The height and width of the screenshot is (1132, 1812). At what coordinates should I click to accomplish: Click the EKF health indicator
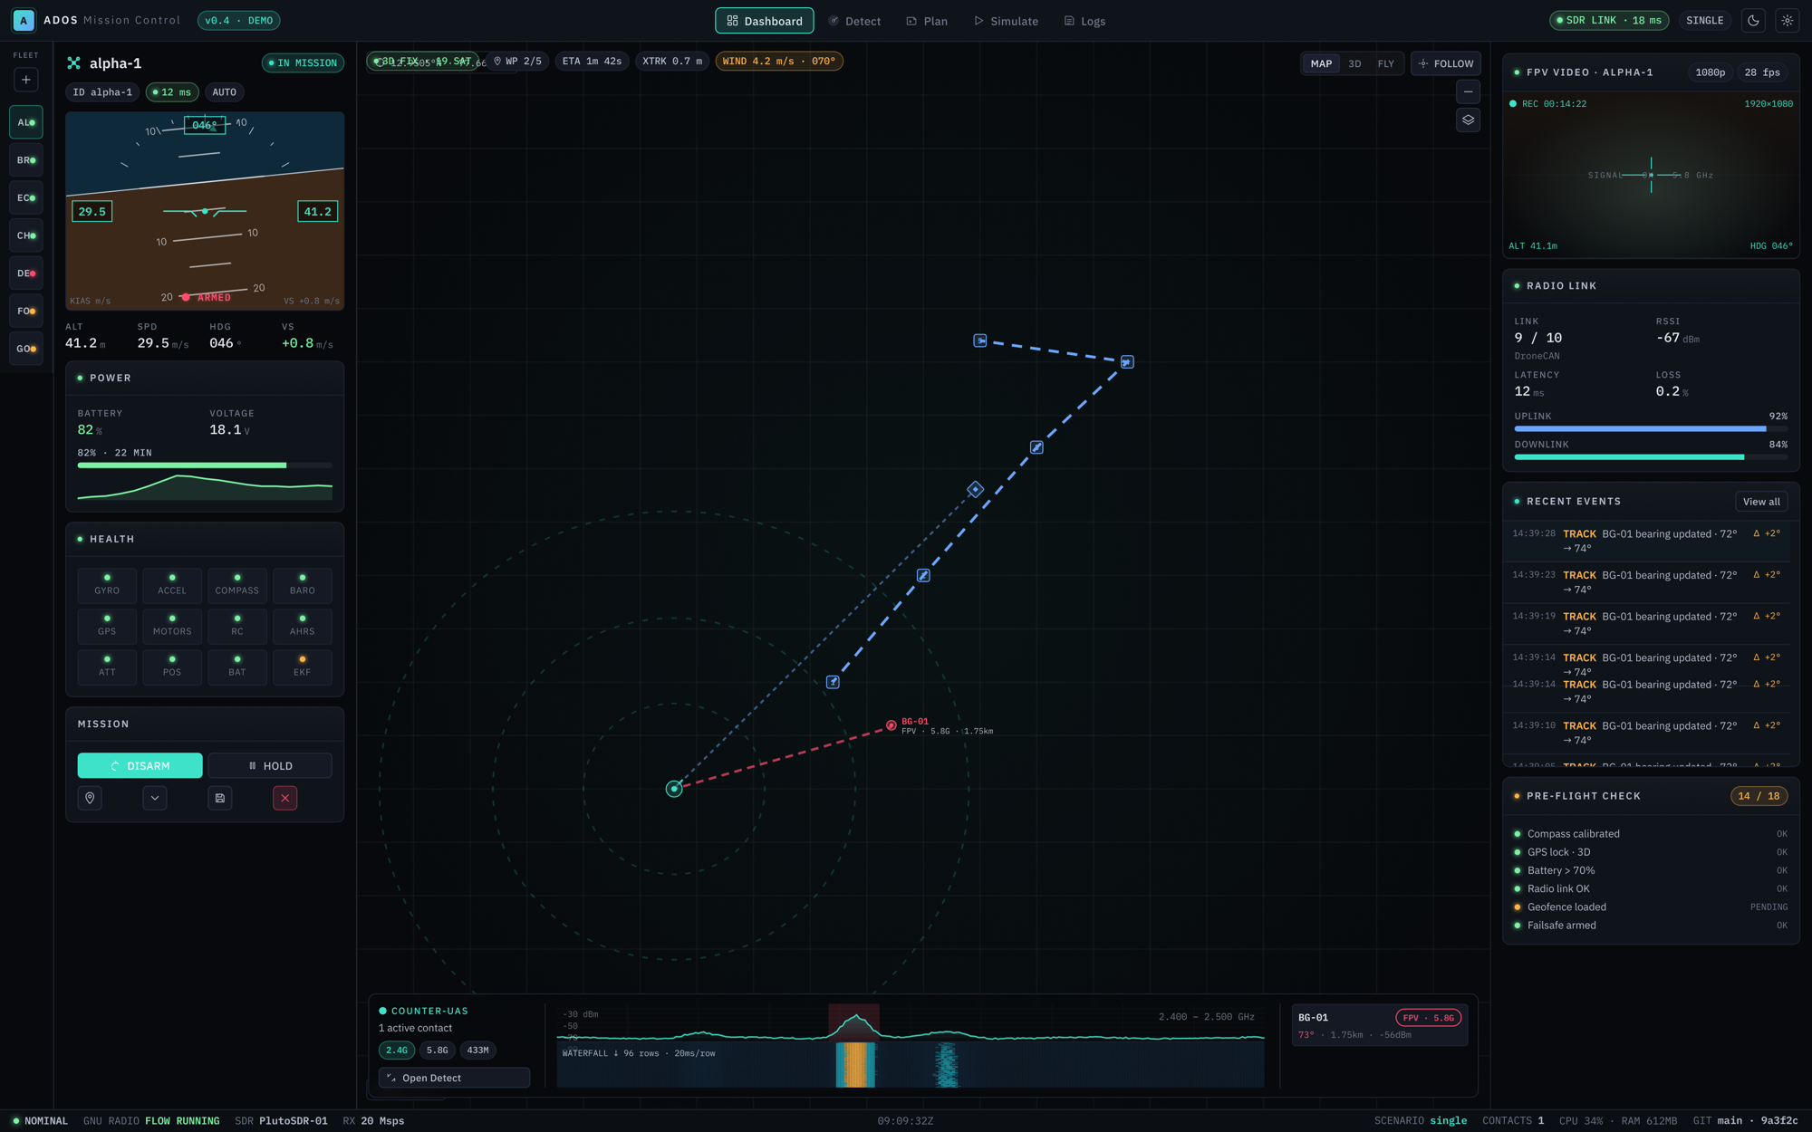302,667
